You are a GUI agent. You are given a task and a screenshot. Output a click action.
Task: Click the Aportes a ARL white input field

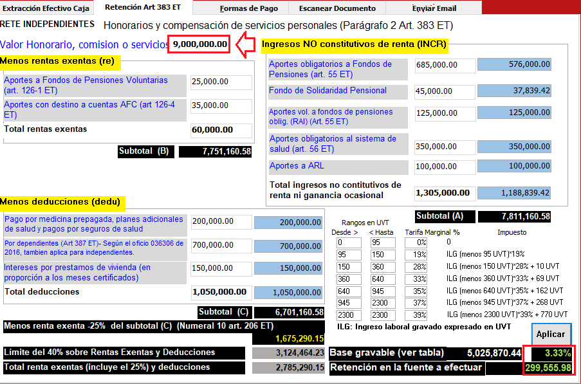(x=445, y=167)
